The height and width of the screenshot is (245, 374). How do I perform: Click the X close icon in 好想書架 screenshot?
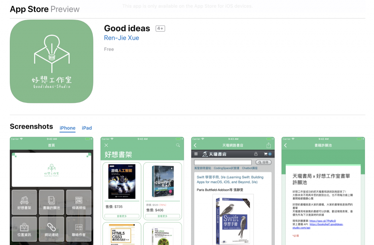[x=106, y=145]
